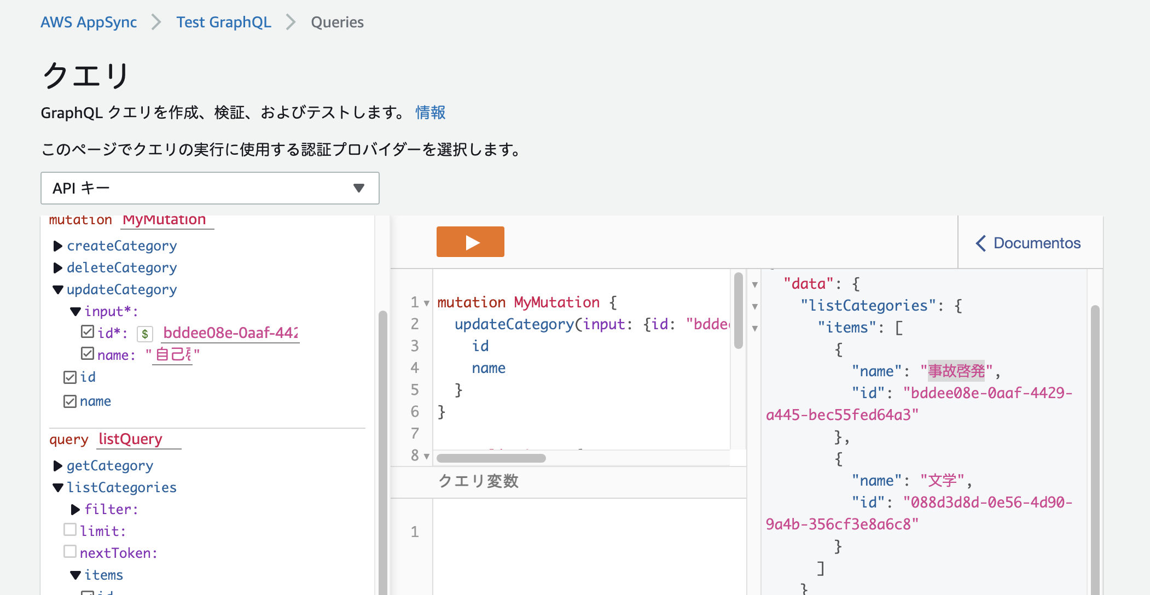Click the result id "bddee08e-0aaf-4429-
1150x595 pixels.
coord(988,393)
